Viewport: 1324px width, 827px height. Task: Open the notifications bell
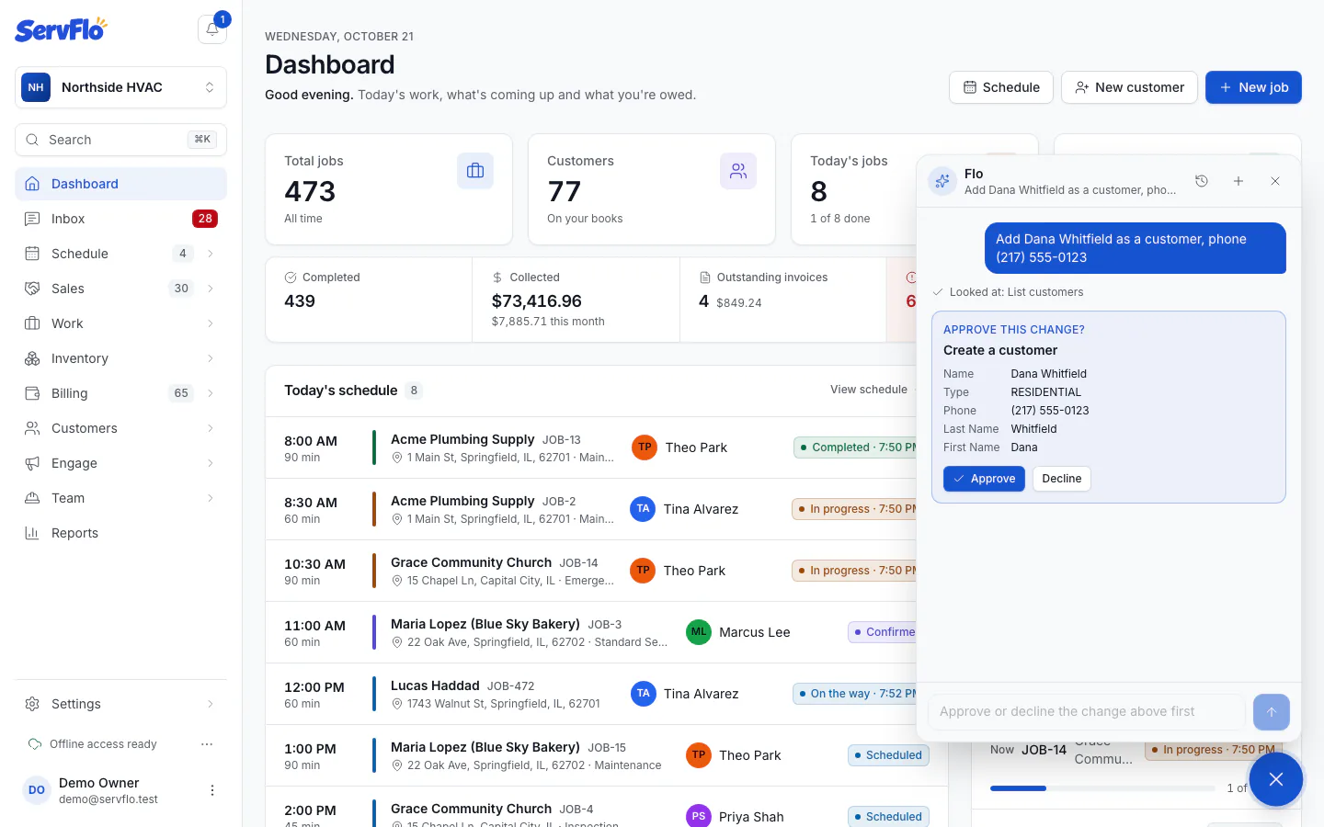[212, 29]
